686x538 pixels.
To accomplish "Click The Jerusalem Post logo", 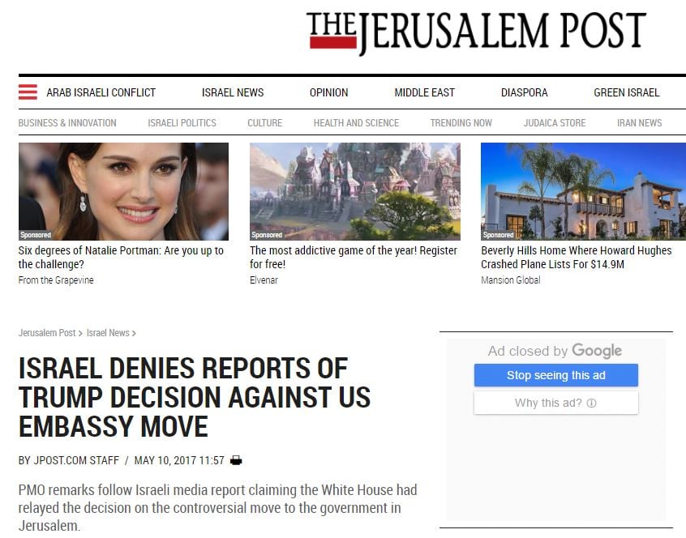I will (x=475, y=32).
